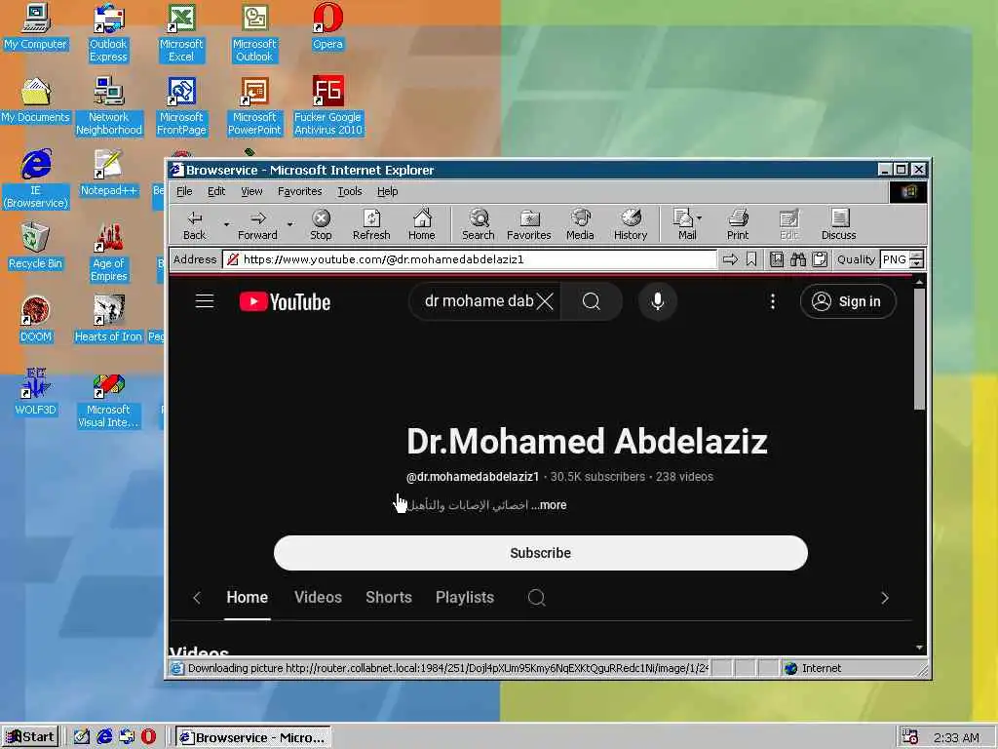This screenshot has height=749, width=998.
Task: Click the Quality PNG field
Action: tap(895, 259)
